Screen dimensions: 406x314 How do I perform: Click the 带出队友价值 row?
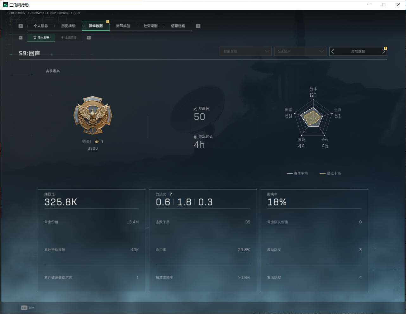314,222
